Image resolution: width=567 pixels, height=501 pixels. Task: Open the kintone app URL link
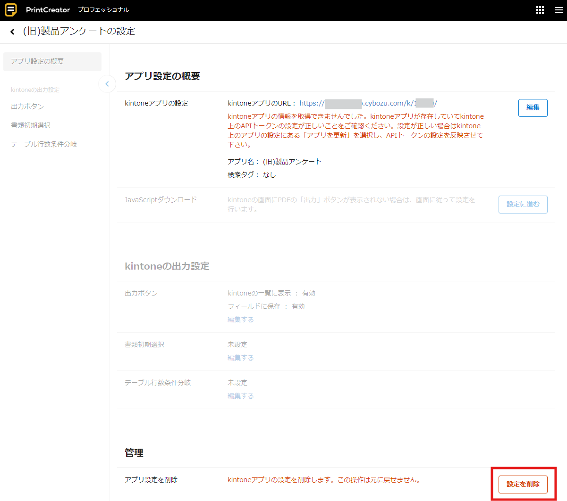click(x=368, y=103)
